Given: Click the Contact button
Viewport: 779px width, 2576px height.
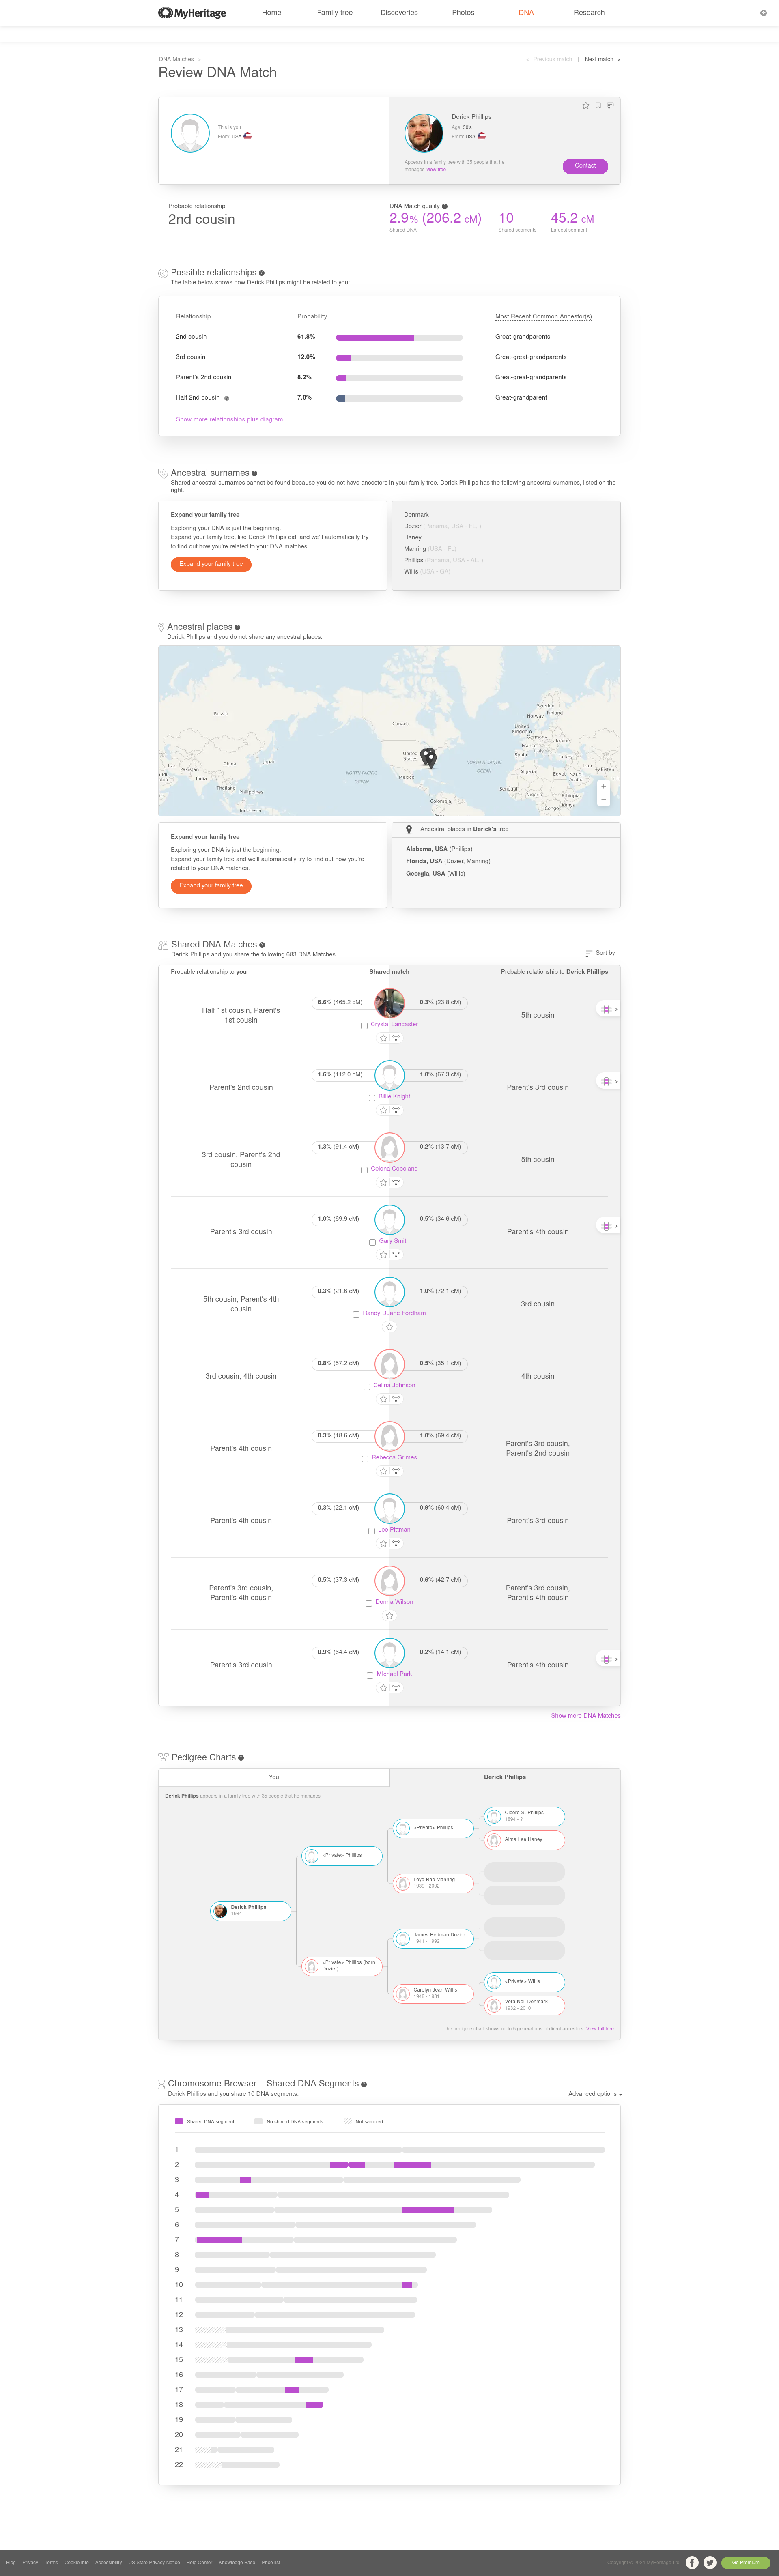Looking at the screenshot, I should 585,166.
